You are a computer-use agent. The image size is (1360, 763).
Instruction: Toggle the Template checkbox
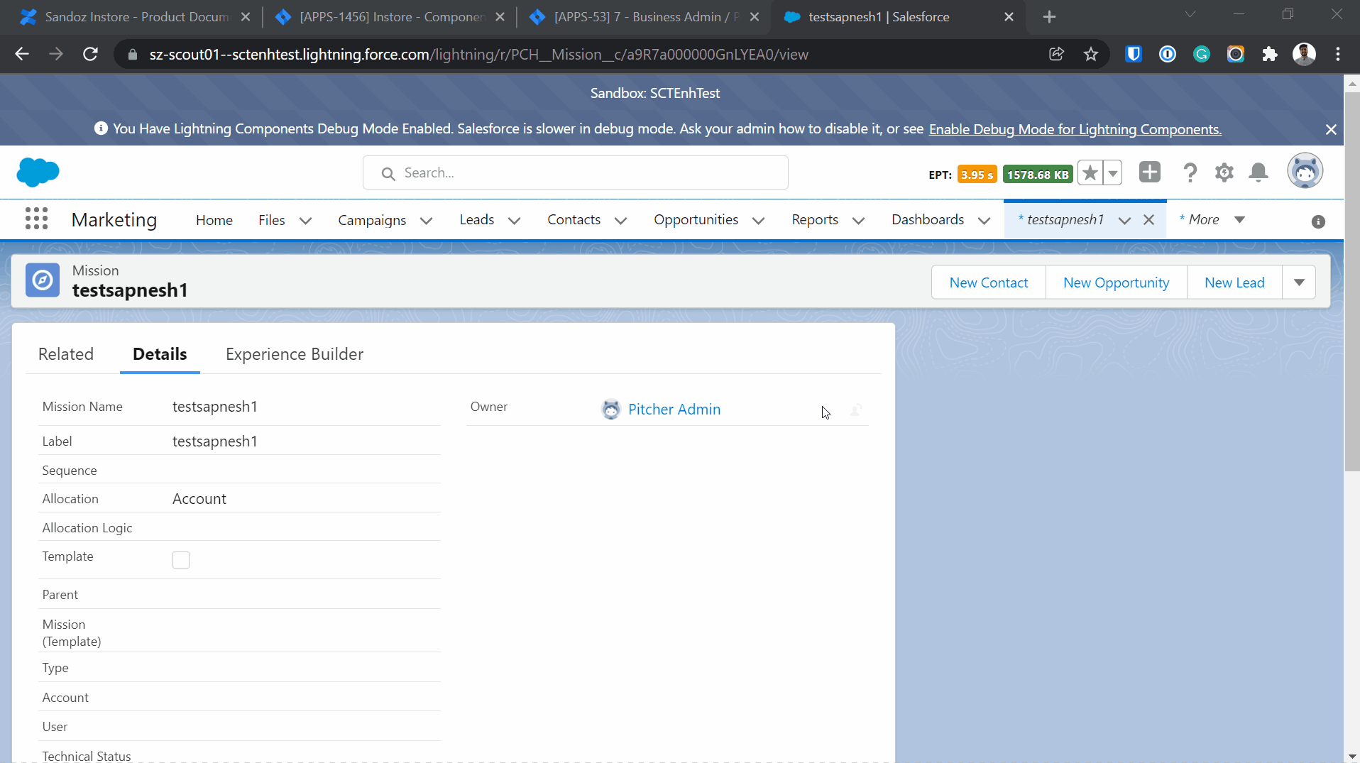[x=181, y=560]
